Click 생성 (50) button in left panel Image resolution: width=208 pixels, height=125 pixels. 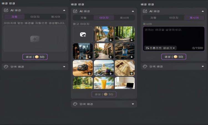click(35, 57)
